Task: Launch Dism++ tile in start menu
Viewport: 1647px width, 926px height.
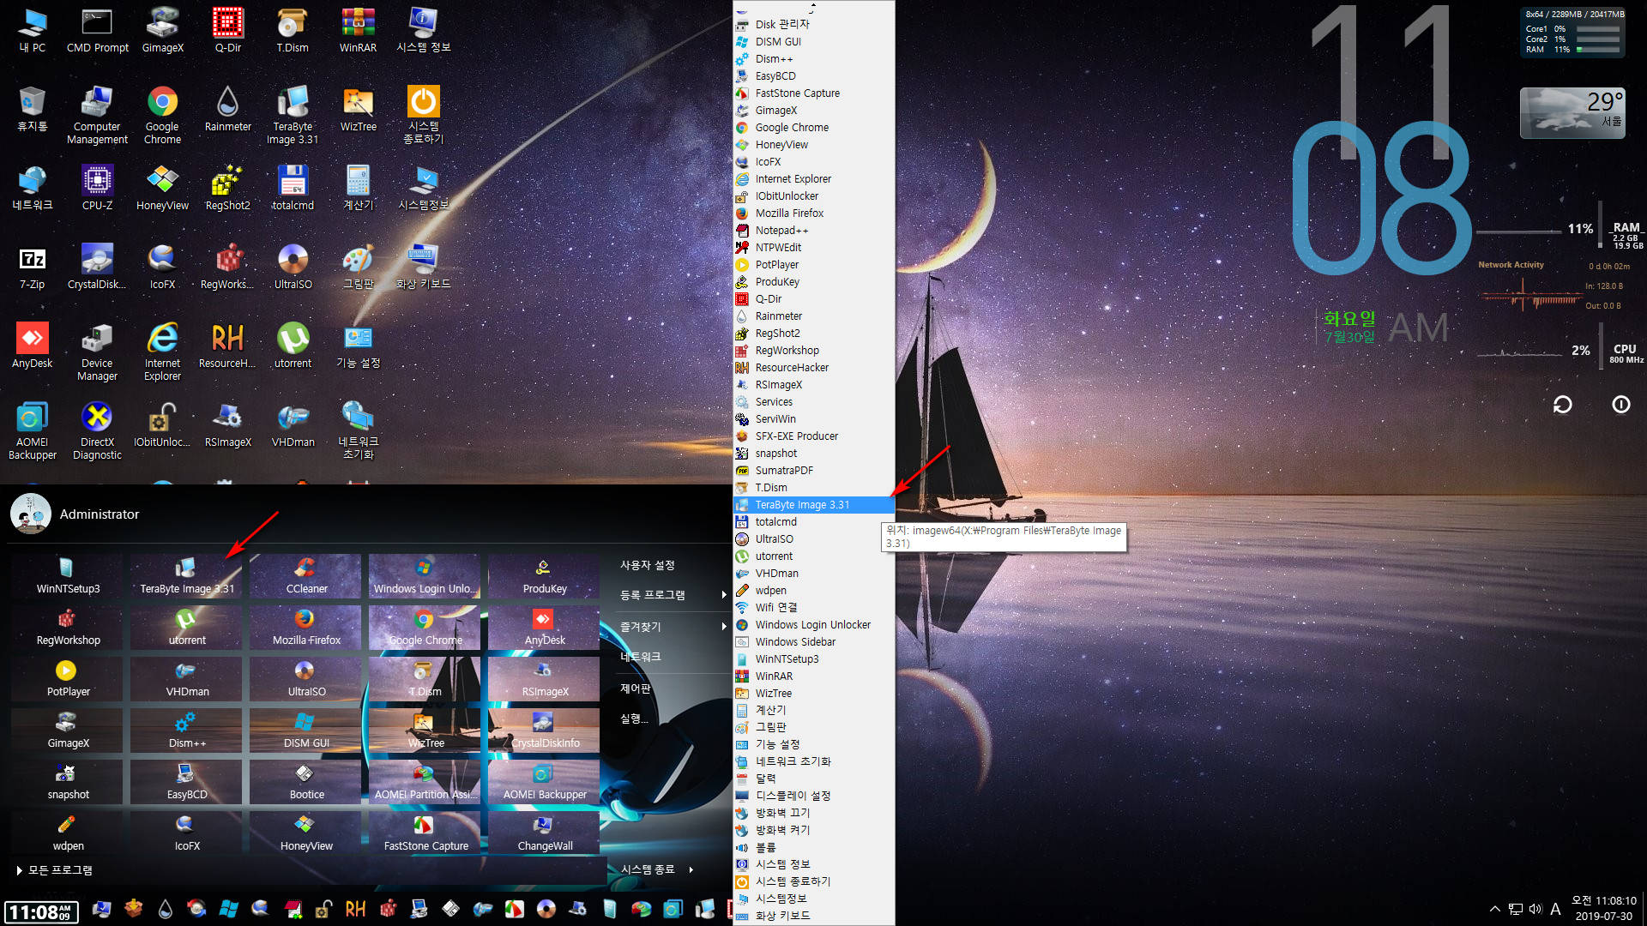Action: tap(187, 731)
